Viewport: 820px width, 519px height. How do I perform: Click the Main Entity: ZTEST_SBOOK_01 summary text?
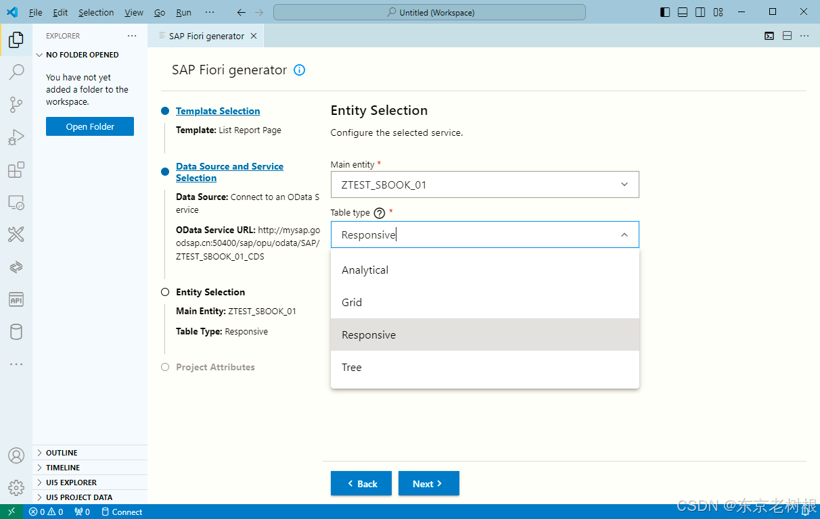coord(236,312)
